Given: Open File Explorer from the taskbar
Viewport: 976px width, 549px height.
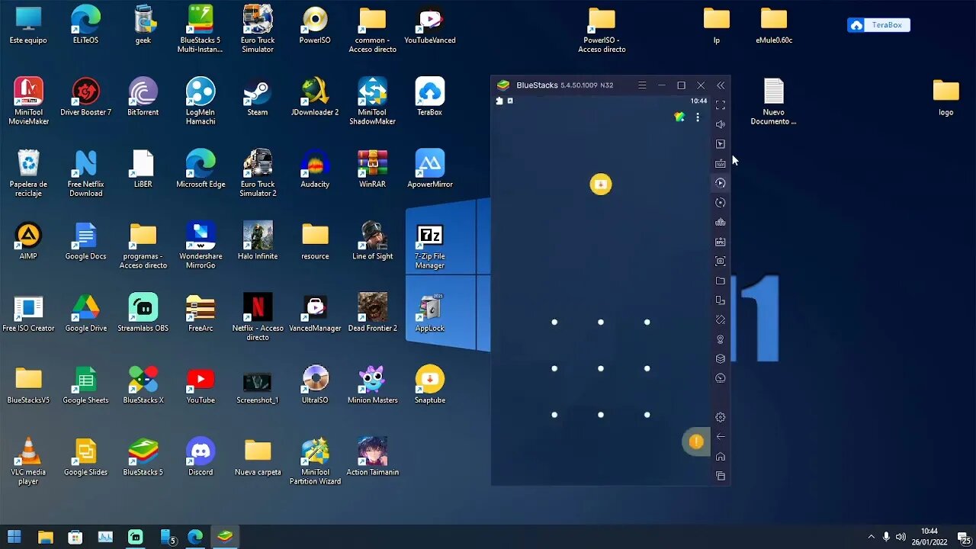Looking at the screenshot, I should click(45, 537).
